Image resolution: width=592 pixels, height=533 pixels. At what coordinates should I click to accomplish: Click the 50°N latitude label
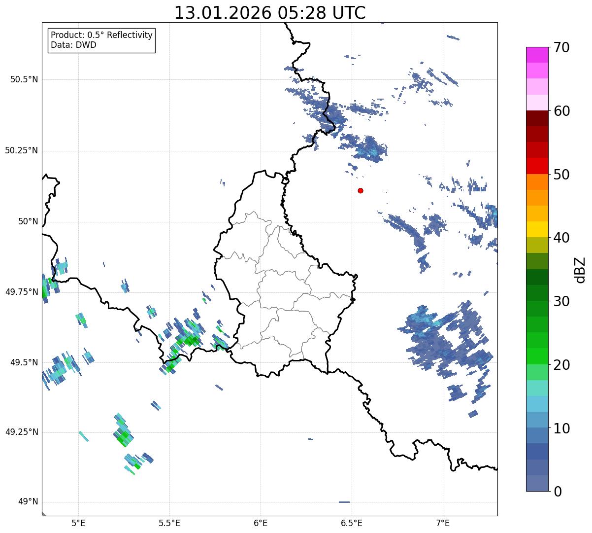pos(28,221)
